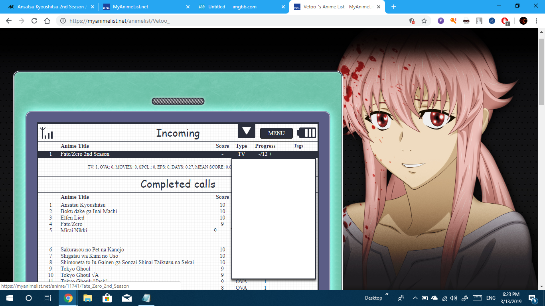Open the Mirai Nikki anime link

pyautogui.click(x=74, y=230)
